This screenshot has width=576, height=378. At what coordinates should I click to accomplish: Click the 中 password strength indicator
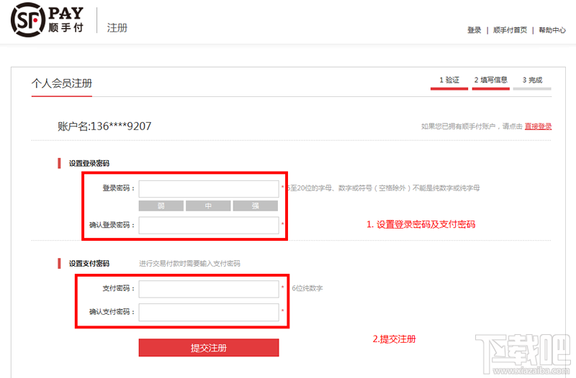(208, 206)
